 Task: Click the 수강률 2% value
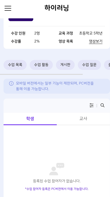point(37,41)
